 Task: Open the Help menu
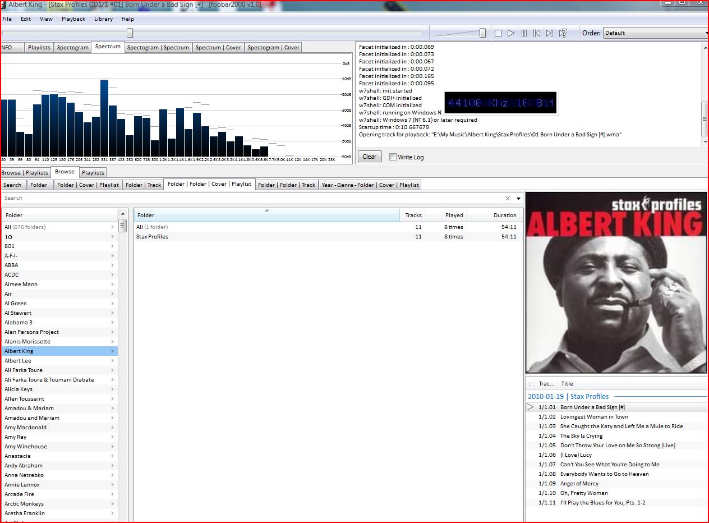click(128, 19)
